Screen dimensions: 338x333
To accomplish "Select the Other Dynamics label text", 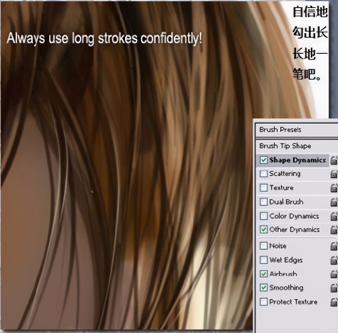I will (x=295, y=230).
